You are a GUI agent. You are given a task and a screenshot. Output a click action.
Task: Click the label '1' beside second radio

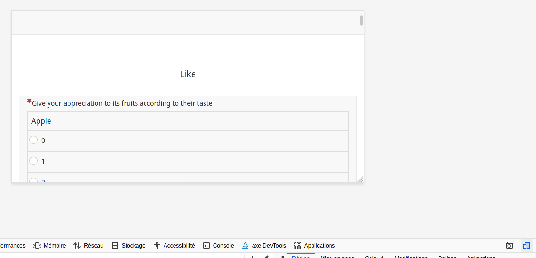43,161
